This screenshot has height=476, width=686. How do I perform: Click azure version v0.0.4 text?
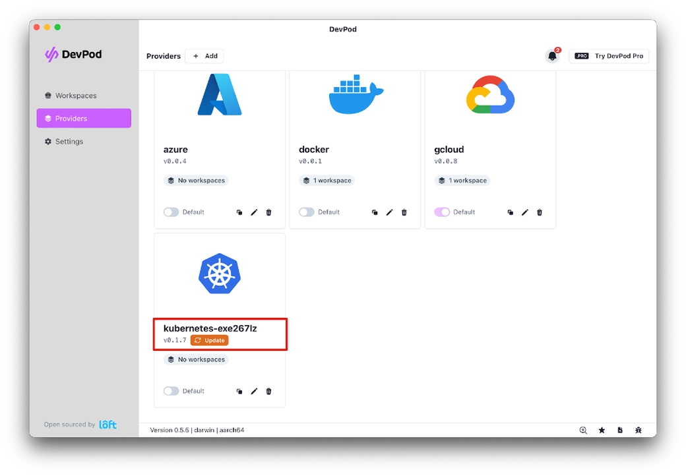tap(175, 162)
